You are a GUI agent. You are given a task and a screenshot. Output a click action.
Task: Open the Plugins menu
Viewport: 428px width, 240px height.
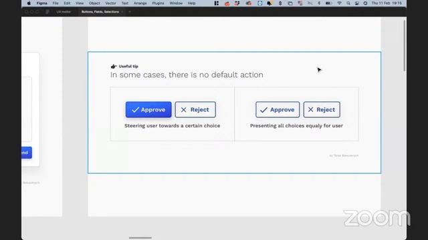click(158, 3)
